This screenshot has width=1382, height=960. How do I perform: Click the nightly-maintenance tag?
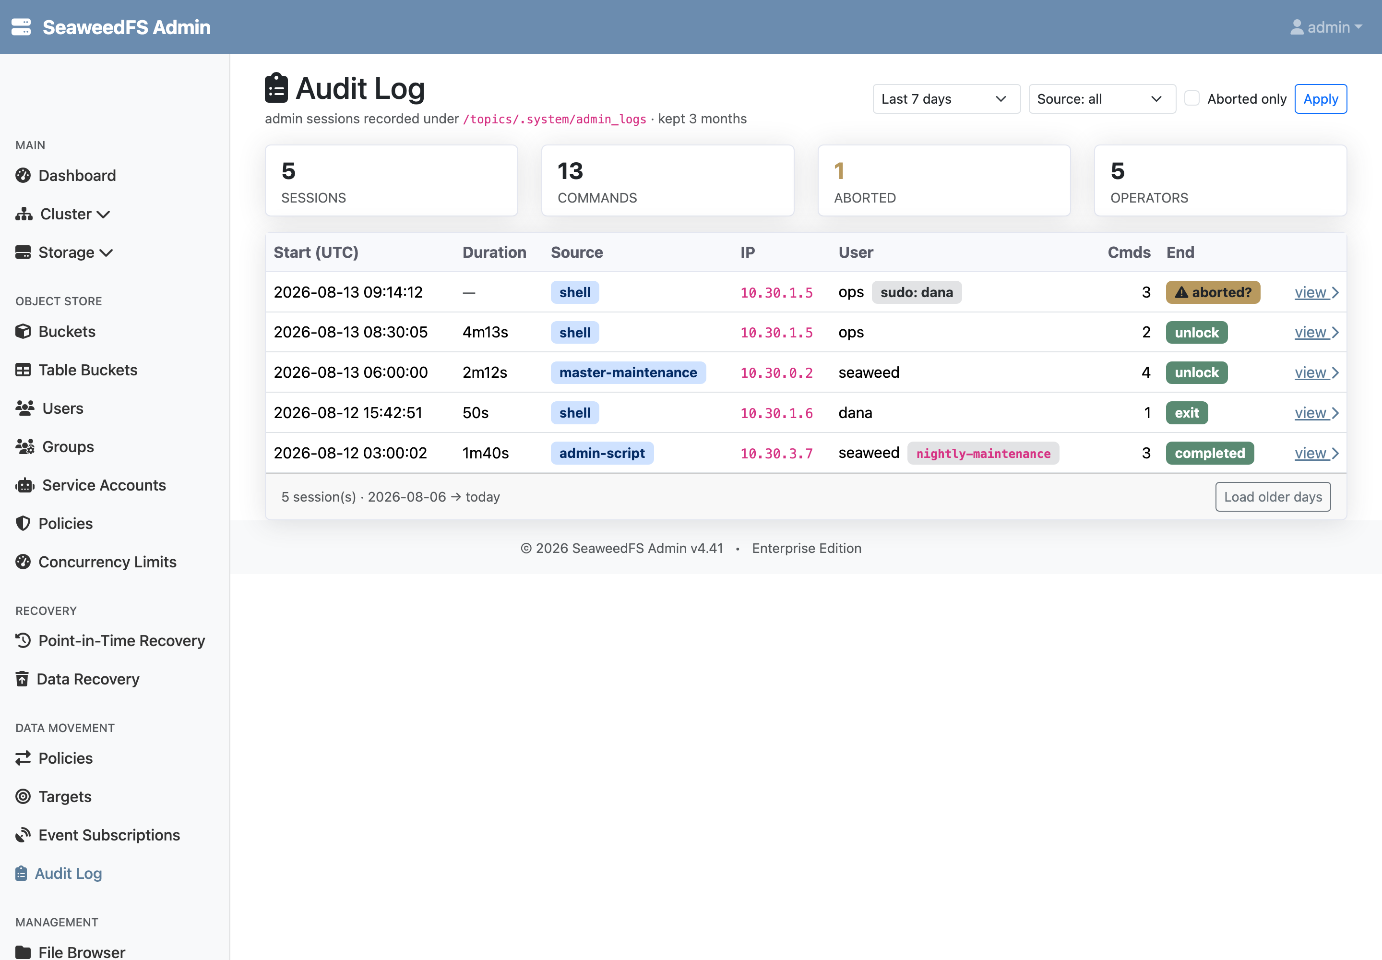(983, 454)
